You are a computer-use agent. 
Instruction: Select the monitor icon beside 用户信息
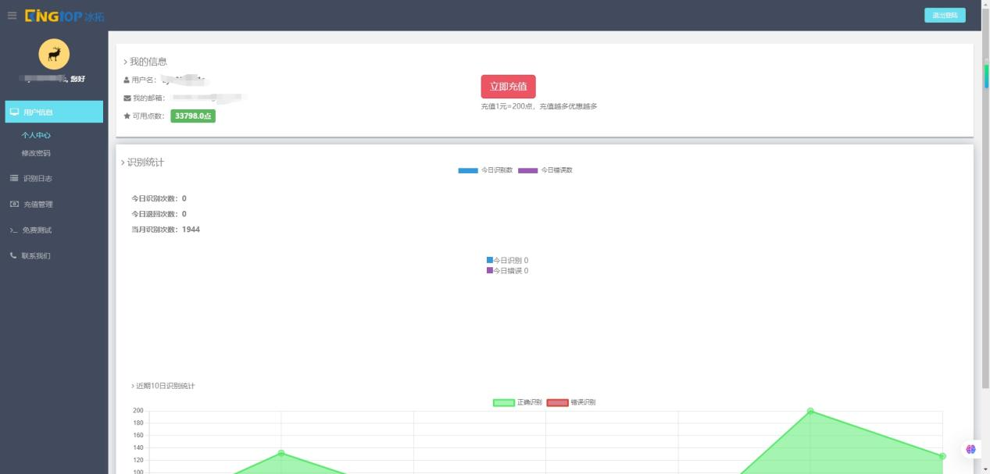coord(14,112)
